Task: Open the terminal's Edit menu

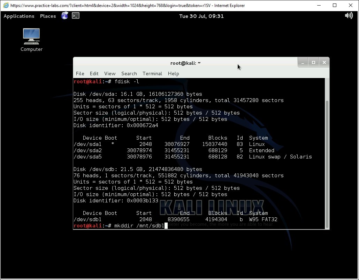Action: point(94,73)
